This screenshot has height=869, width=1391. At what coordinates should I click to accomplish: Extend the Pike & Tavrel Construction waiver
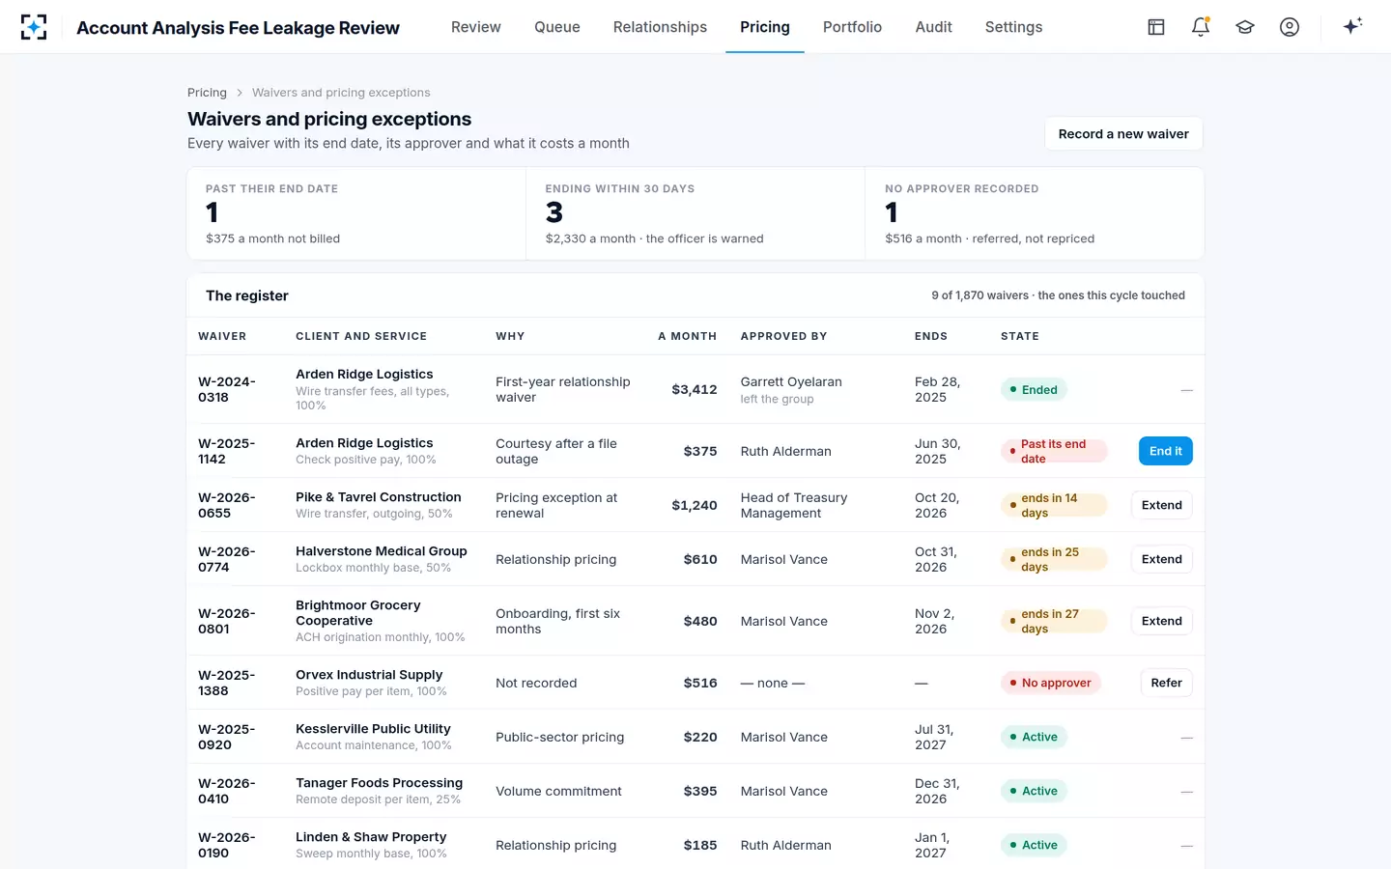1162,505
